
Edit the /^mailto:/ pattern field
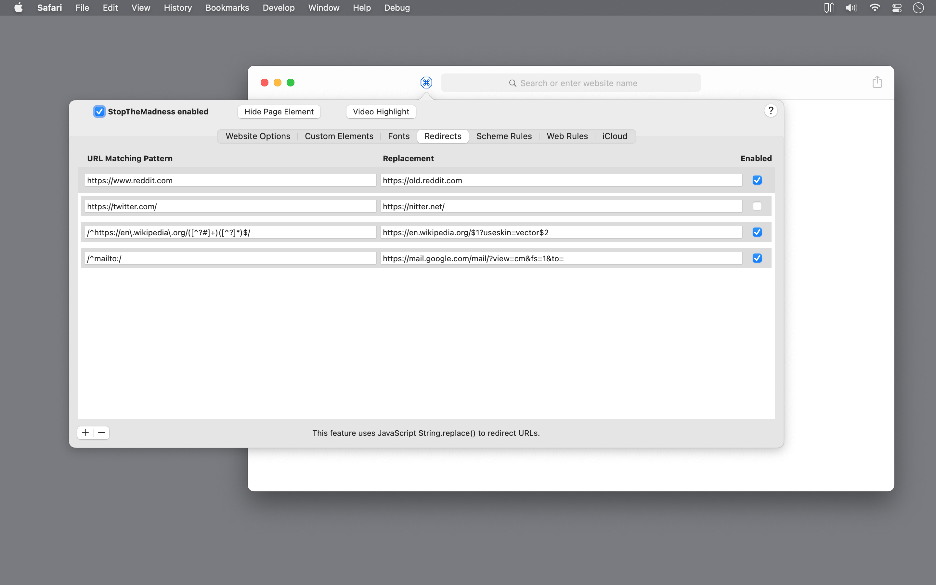(x=230, y=258)
